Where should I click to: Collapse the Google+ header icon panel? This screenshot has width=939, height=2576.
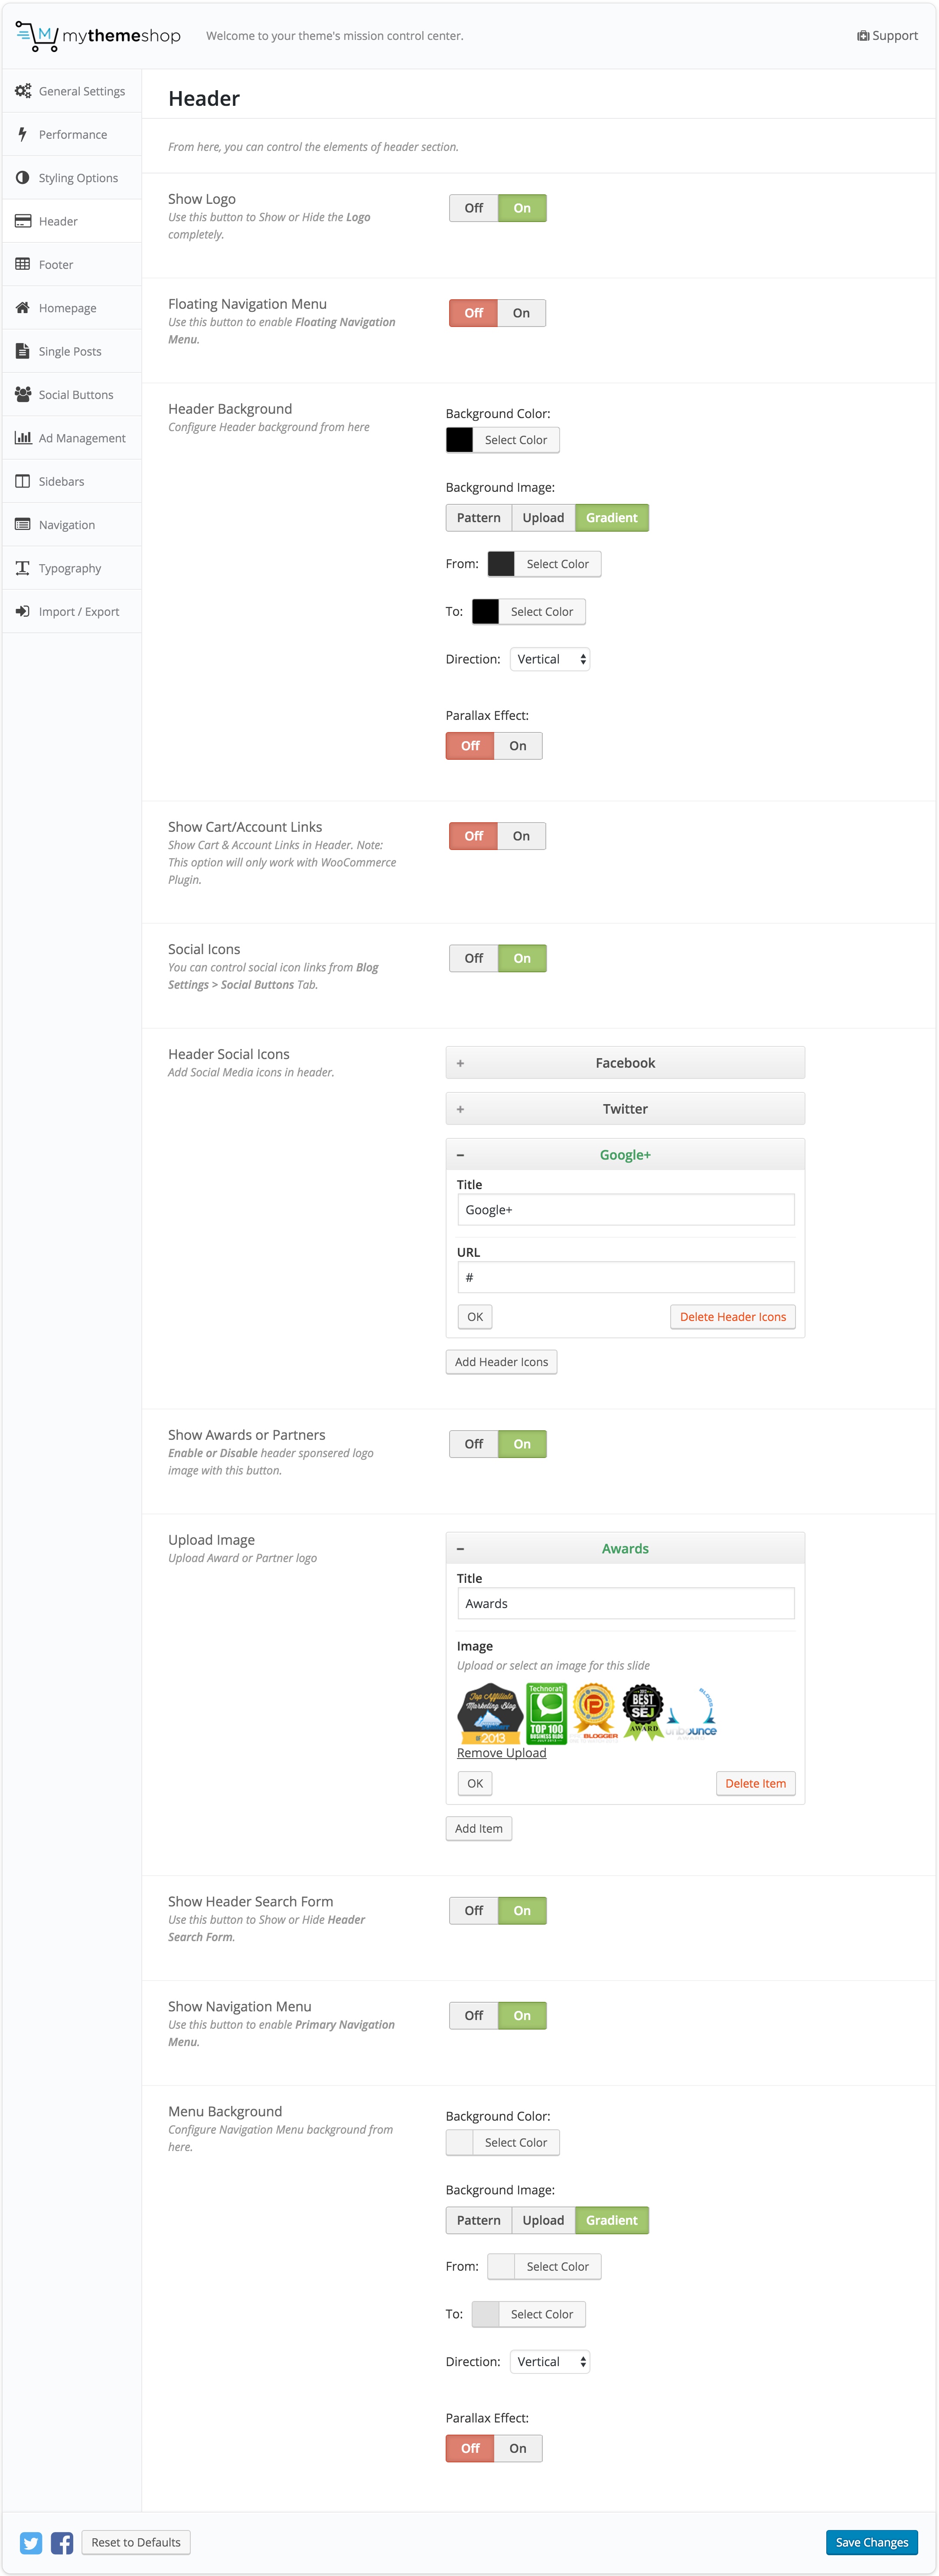point(625,1155)
